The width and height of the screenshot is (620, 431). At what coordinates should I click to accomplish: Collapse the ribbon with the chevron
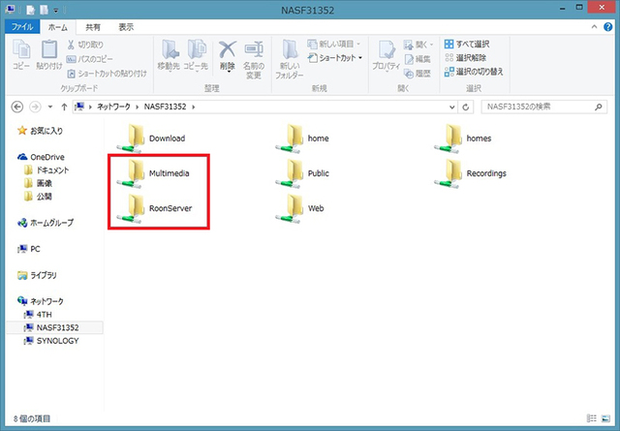pyautogui.click(x=594, y=27)
